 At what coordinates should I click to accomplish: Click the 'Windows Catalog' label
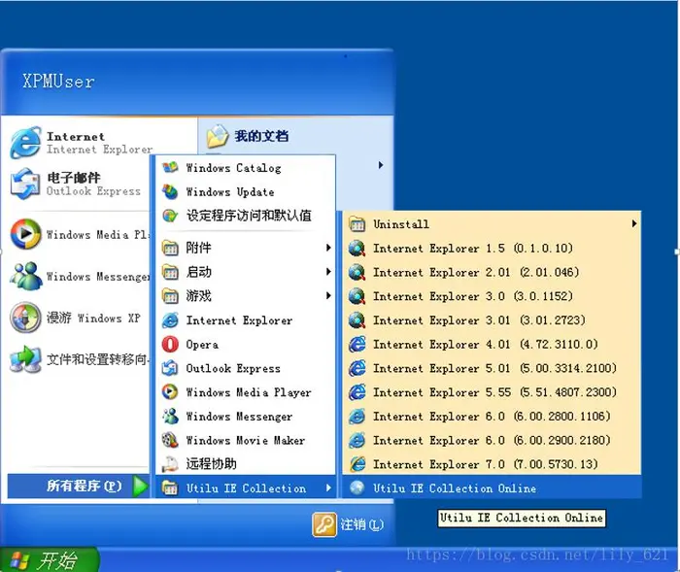click(234, 168)
